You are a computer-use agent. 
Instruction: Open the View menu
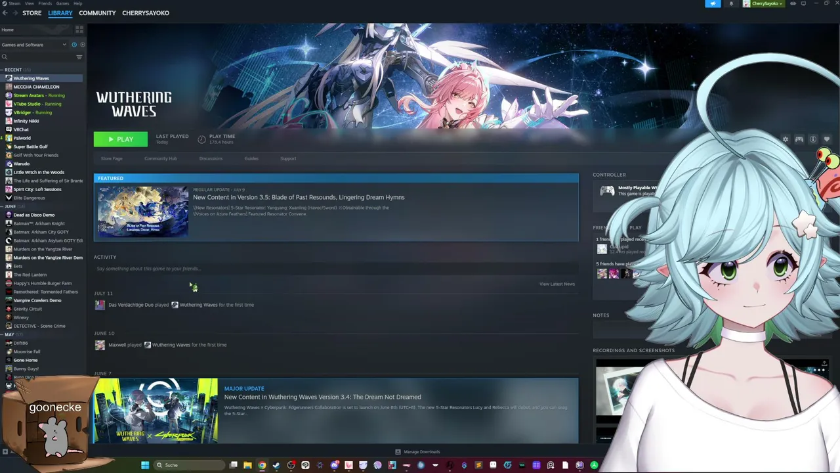(30, 3)
